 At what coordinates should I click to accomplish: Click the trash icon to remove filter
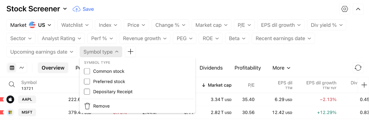(x=87, y=106)
